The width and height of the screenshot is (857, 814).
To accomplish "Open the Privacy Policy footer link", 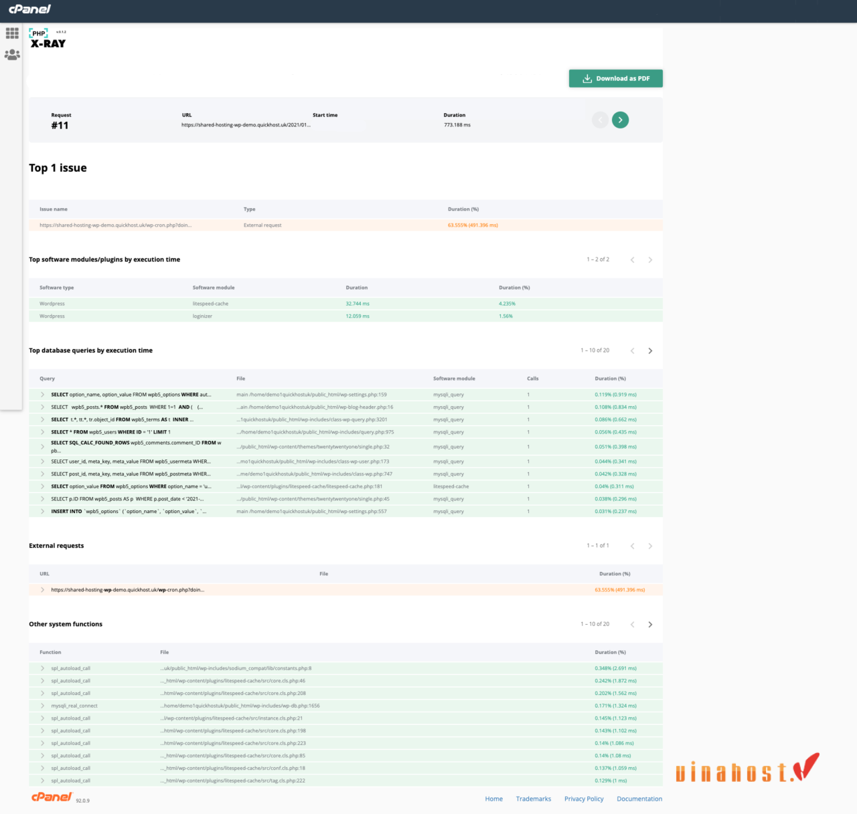I will coord(584,799).
